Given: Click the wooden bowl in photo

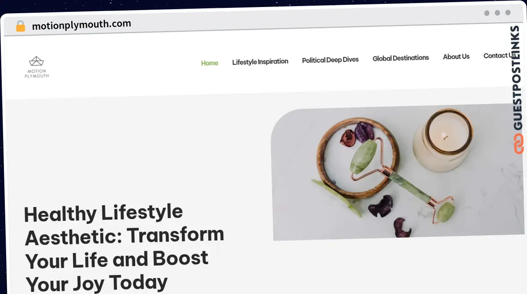Looking at the screenshot, I should click(358, 156).
